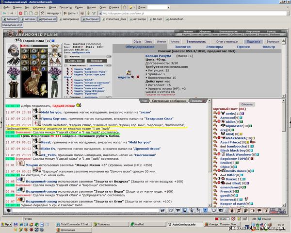Open the dropdown arrow next to yellow ball icon
Image resolution: width=291 pixels, height=233 pixels.
pyautogui.click(x=134, y=7)
